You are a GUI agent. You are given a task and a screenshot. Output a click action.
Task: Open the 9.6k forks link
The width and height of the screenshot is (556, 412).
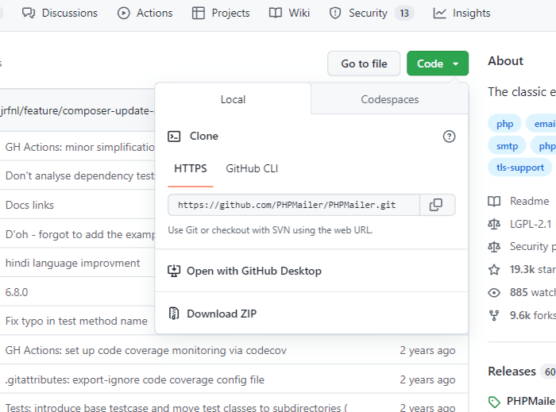pos(533,315)
